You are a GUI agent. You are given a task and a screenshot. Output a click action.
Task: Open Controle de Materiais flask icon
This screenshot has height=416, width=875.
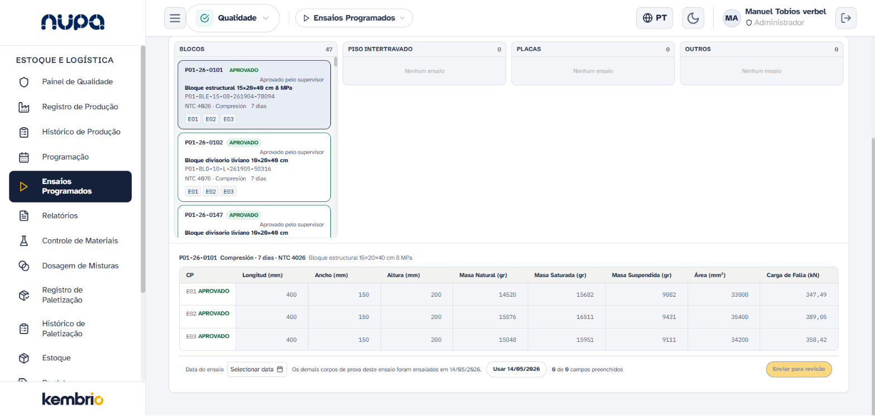click(x=24, y=241)
